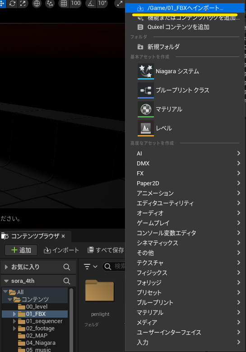The height and width of the screenshot is (352, 246).
Task: Select the penlight folder thumbnail
Action: (x=100, y=291)
